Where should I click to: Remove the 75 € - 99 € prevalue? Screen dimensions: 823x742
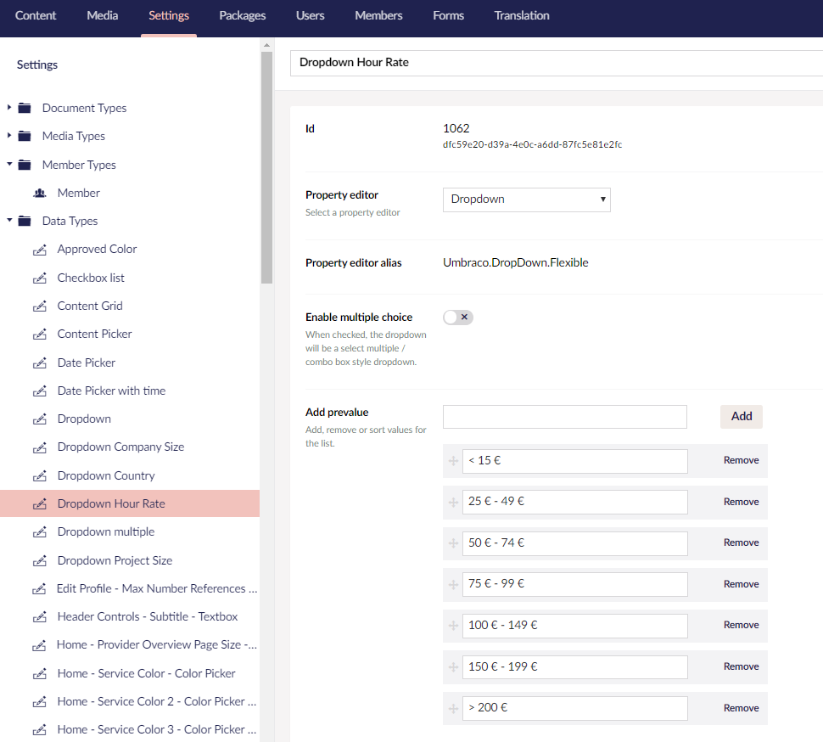click(740, 584)
